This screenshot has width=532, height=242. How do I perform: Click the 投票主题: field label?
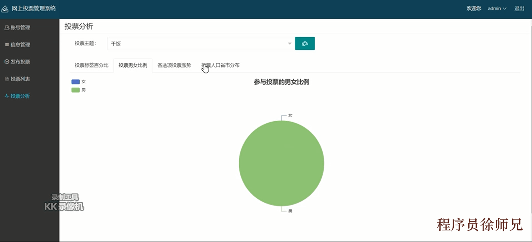85,43
